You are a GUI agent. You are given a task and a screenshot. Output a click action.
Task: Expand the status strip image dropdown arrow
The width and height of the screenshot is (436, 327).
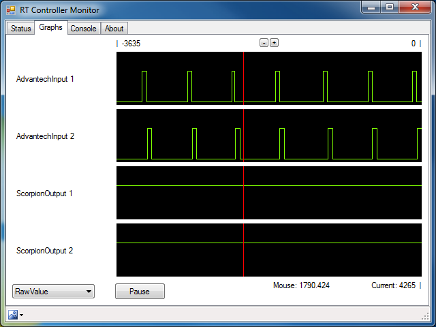click(x=22, y=315)
